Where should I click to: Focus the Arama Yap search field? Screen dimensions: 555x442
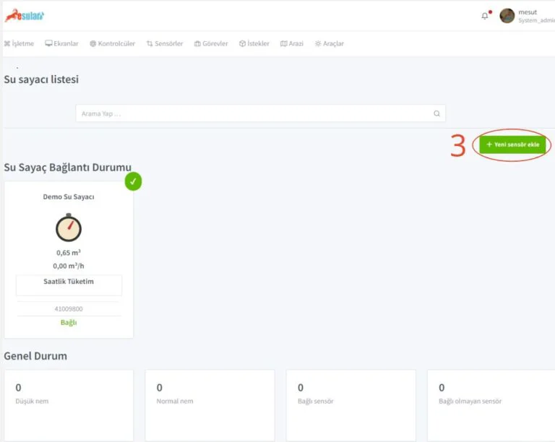(253, 113)
